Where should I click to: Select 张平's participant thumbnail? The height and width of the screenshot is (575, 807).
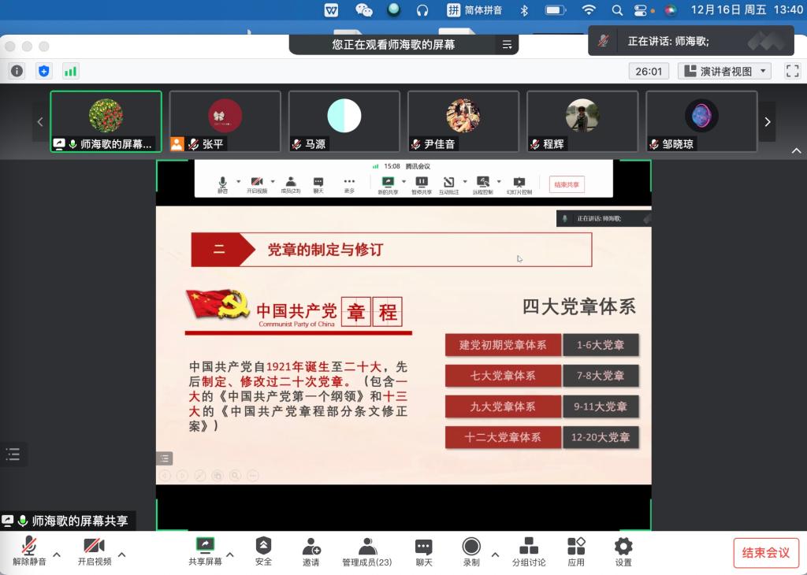coord(225,121)
